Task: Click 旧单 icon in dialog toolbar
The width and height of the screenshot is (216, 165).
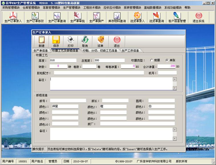Action: (100, 42)
